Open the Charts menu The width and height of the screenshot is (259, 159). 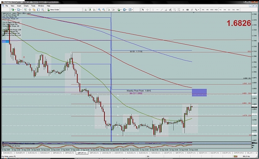pyautogui.click(x=26, y=6)
